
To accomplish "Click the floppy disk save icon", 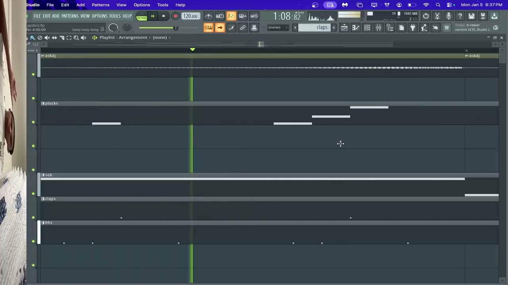I will (x=471, y=16).
